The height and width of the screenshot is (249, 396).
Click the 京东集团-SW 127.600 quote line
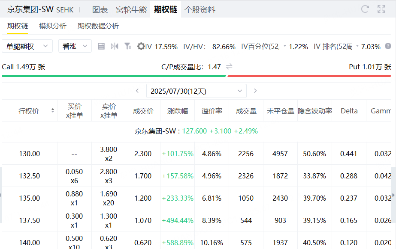coord(196,131)
